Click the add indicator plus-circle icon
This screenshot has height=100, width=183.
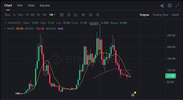(x=69, y=15)
